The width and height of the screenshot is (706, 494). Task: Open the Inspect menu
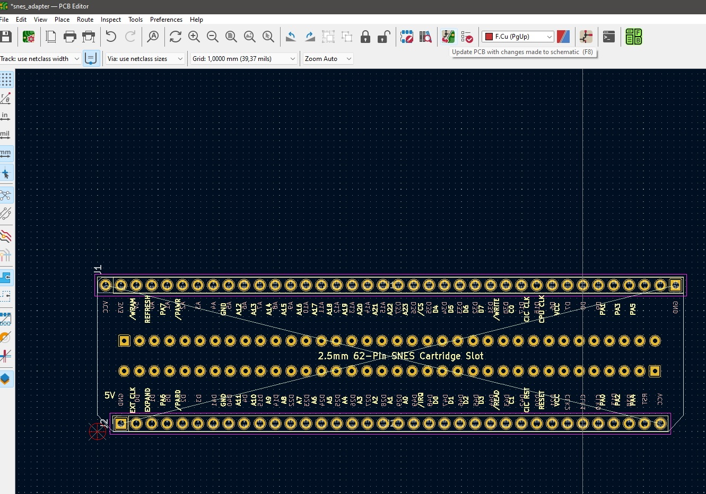click(111, 19)
